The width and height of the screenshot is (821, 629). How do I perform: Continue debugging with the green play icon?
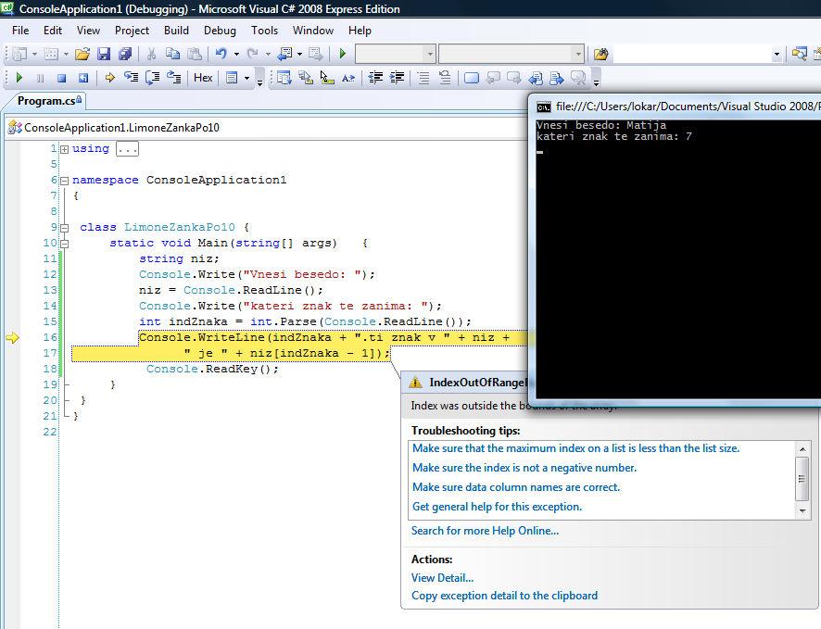click(19, 78)
